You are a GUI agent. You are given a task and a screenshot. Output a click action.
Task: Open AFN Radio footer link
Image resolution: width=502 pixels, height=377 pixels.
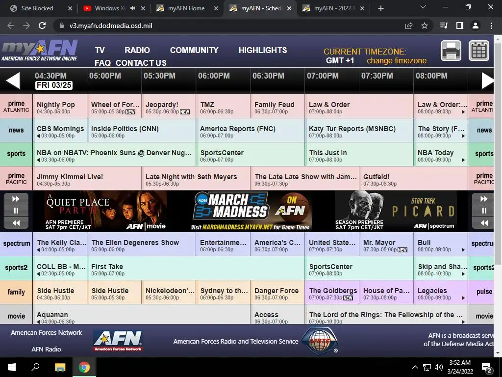click(x=46, y=349)
